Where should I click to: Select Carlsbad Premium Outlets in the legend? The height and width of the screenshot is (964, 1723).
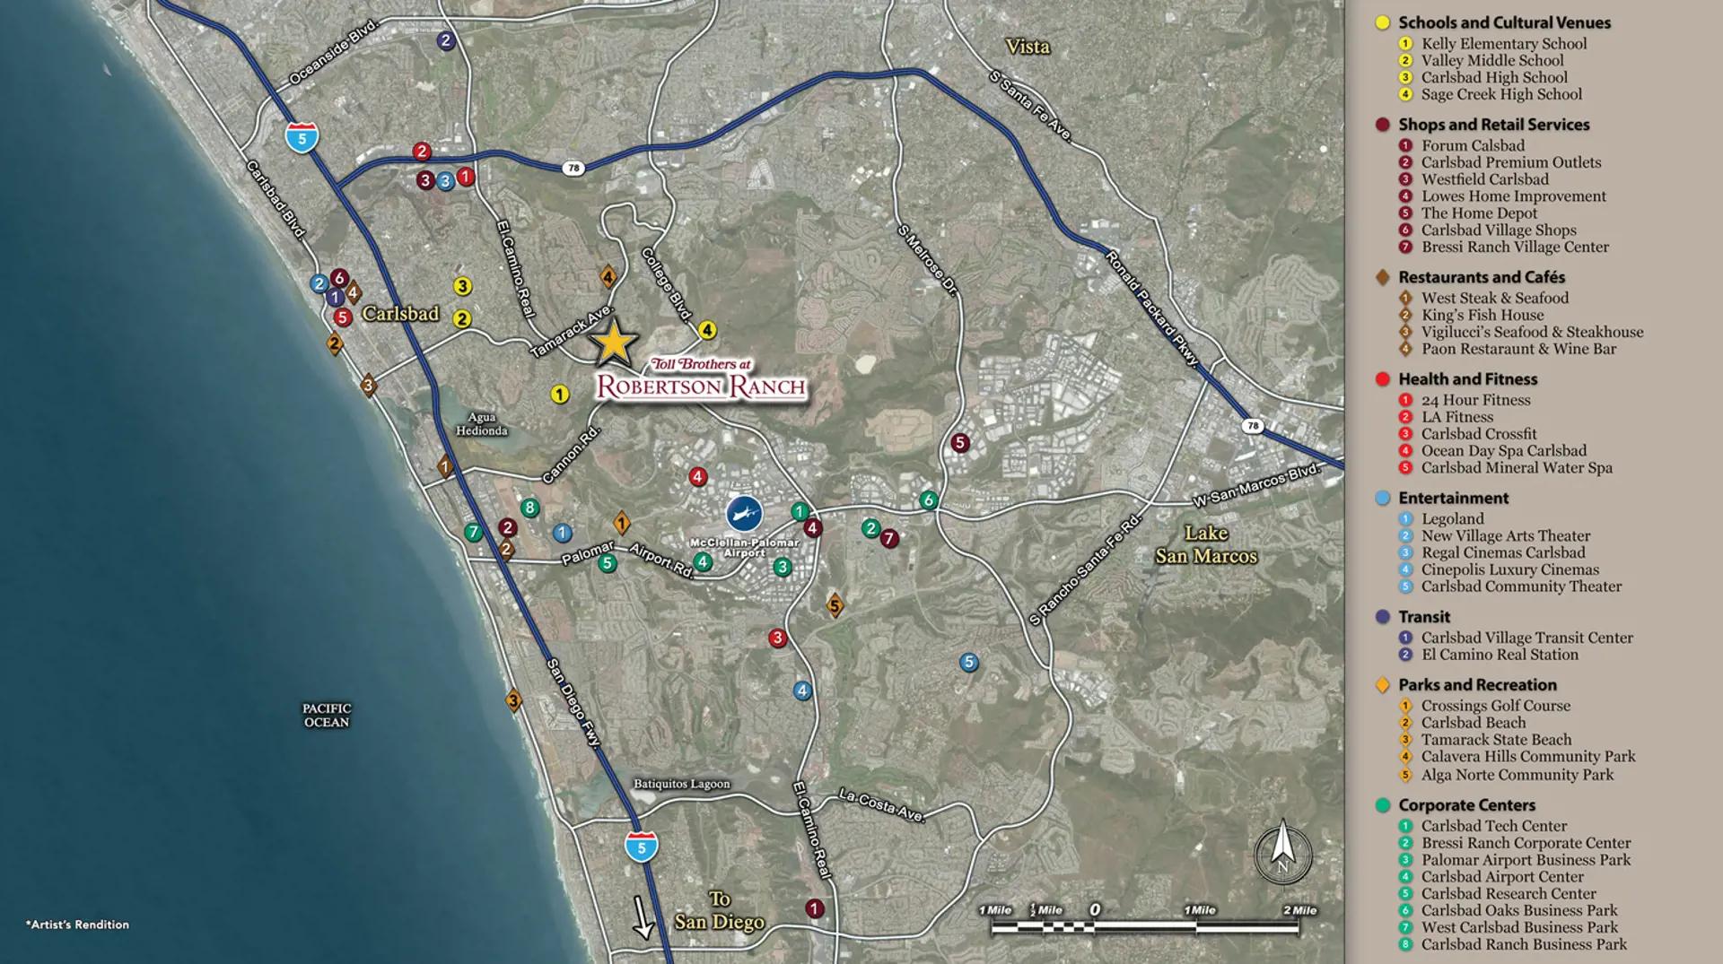tap(1510, 162)
